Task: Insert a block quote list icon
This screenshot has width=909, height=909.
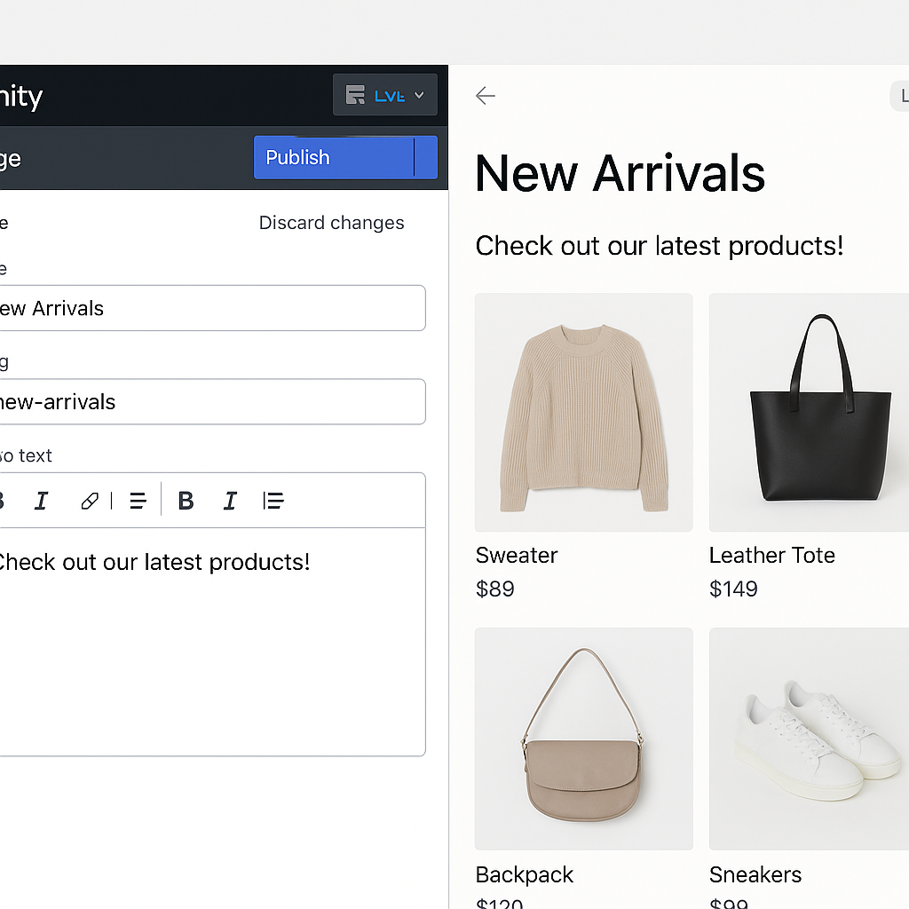Action: pos(273,501)
